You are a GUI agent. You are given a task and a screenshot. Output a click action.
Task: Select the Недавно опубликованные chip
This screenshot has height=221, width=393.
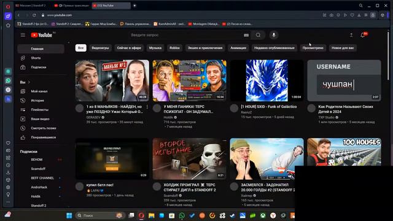click(274, 48)
